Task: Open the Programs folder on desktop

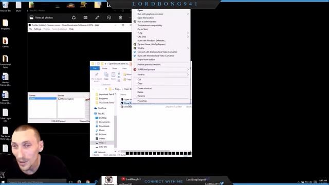Action: click(x=5, y=25)
